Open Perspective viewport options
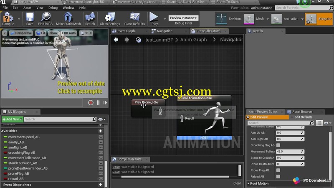 click(x=21, y=33)
